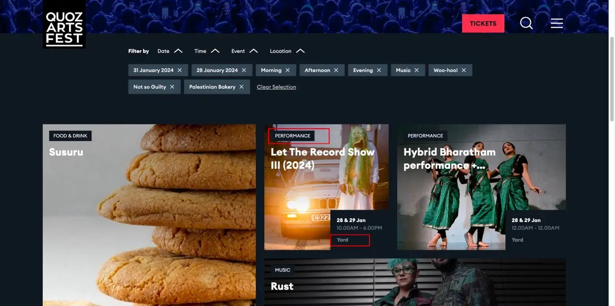Clear the Afternoon filter chip
The image size is (615, 306).
pyautogui.click(x=336, y=70)
